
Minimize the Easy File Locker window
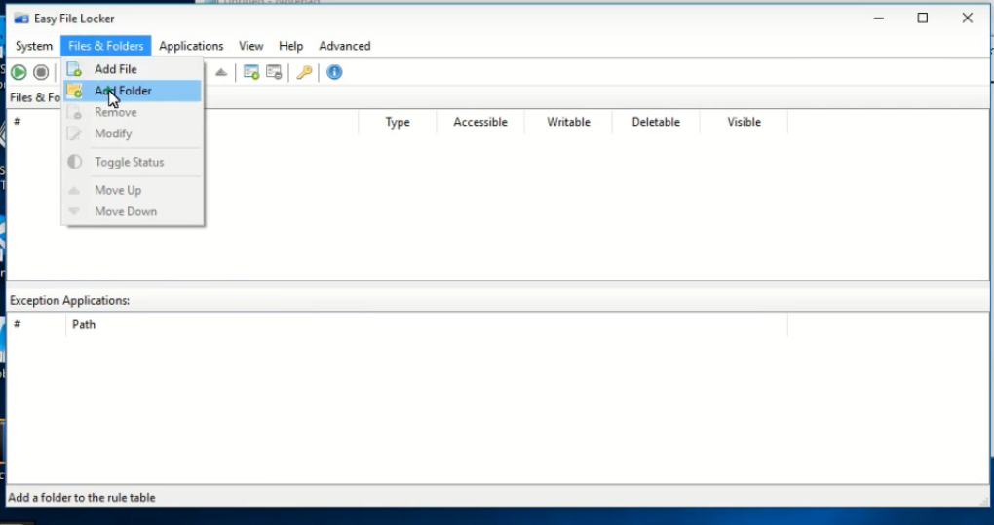(879, 19)
